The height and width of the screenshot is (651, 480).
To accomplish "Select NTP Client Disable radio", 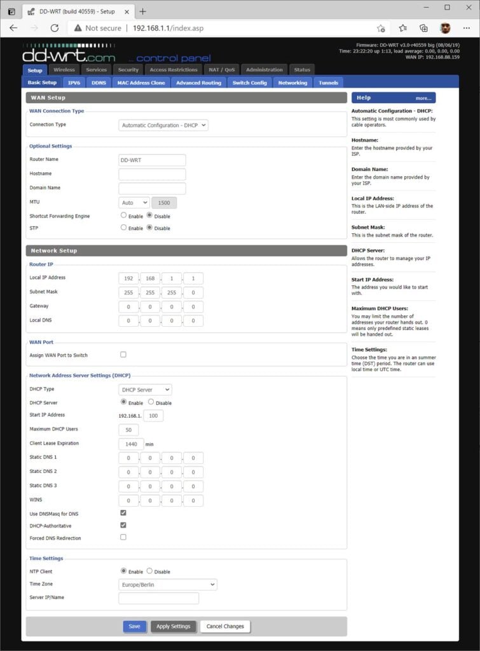I will pyautogui.click(x=149, y=571).
